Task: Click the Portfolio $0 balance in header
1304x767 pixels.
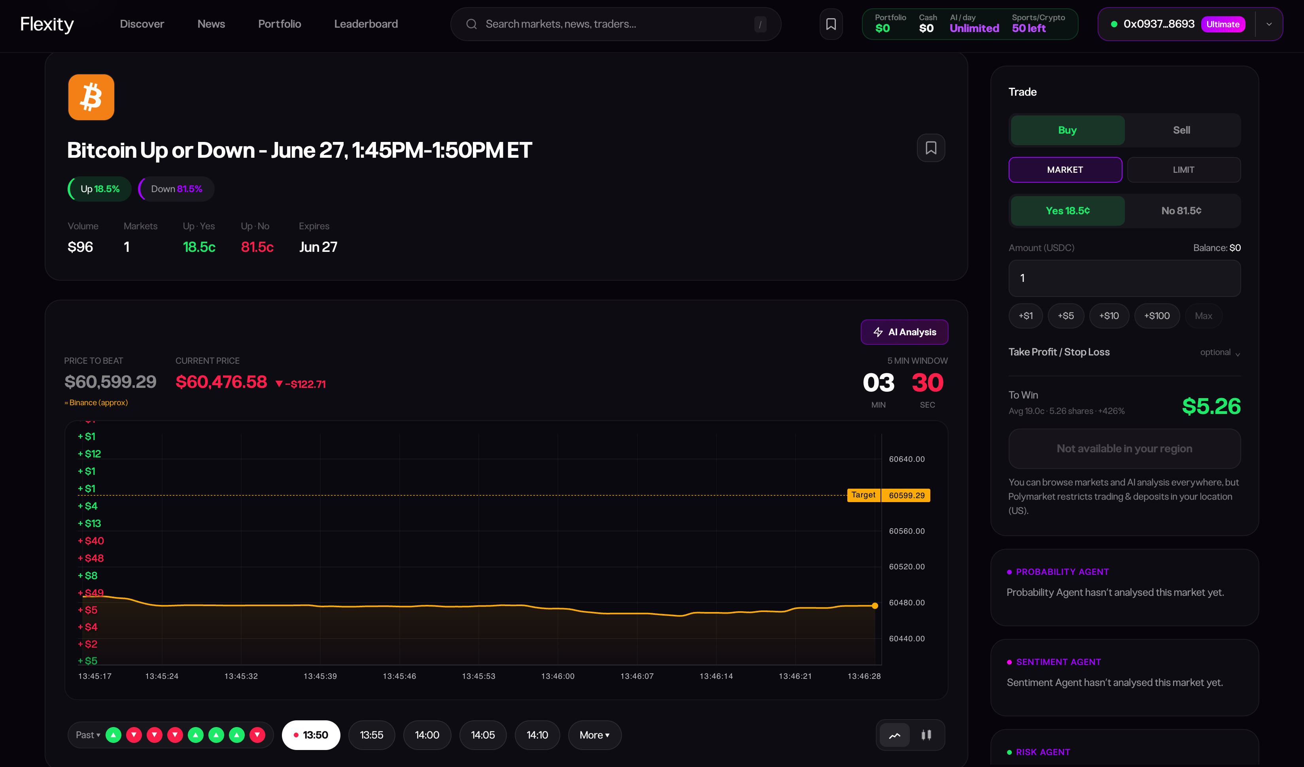Action: click(890, 24)
